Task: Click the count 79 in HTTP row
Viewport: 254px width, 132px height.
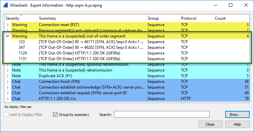Action: tap(247, 99)
